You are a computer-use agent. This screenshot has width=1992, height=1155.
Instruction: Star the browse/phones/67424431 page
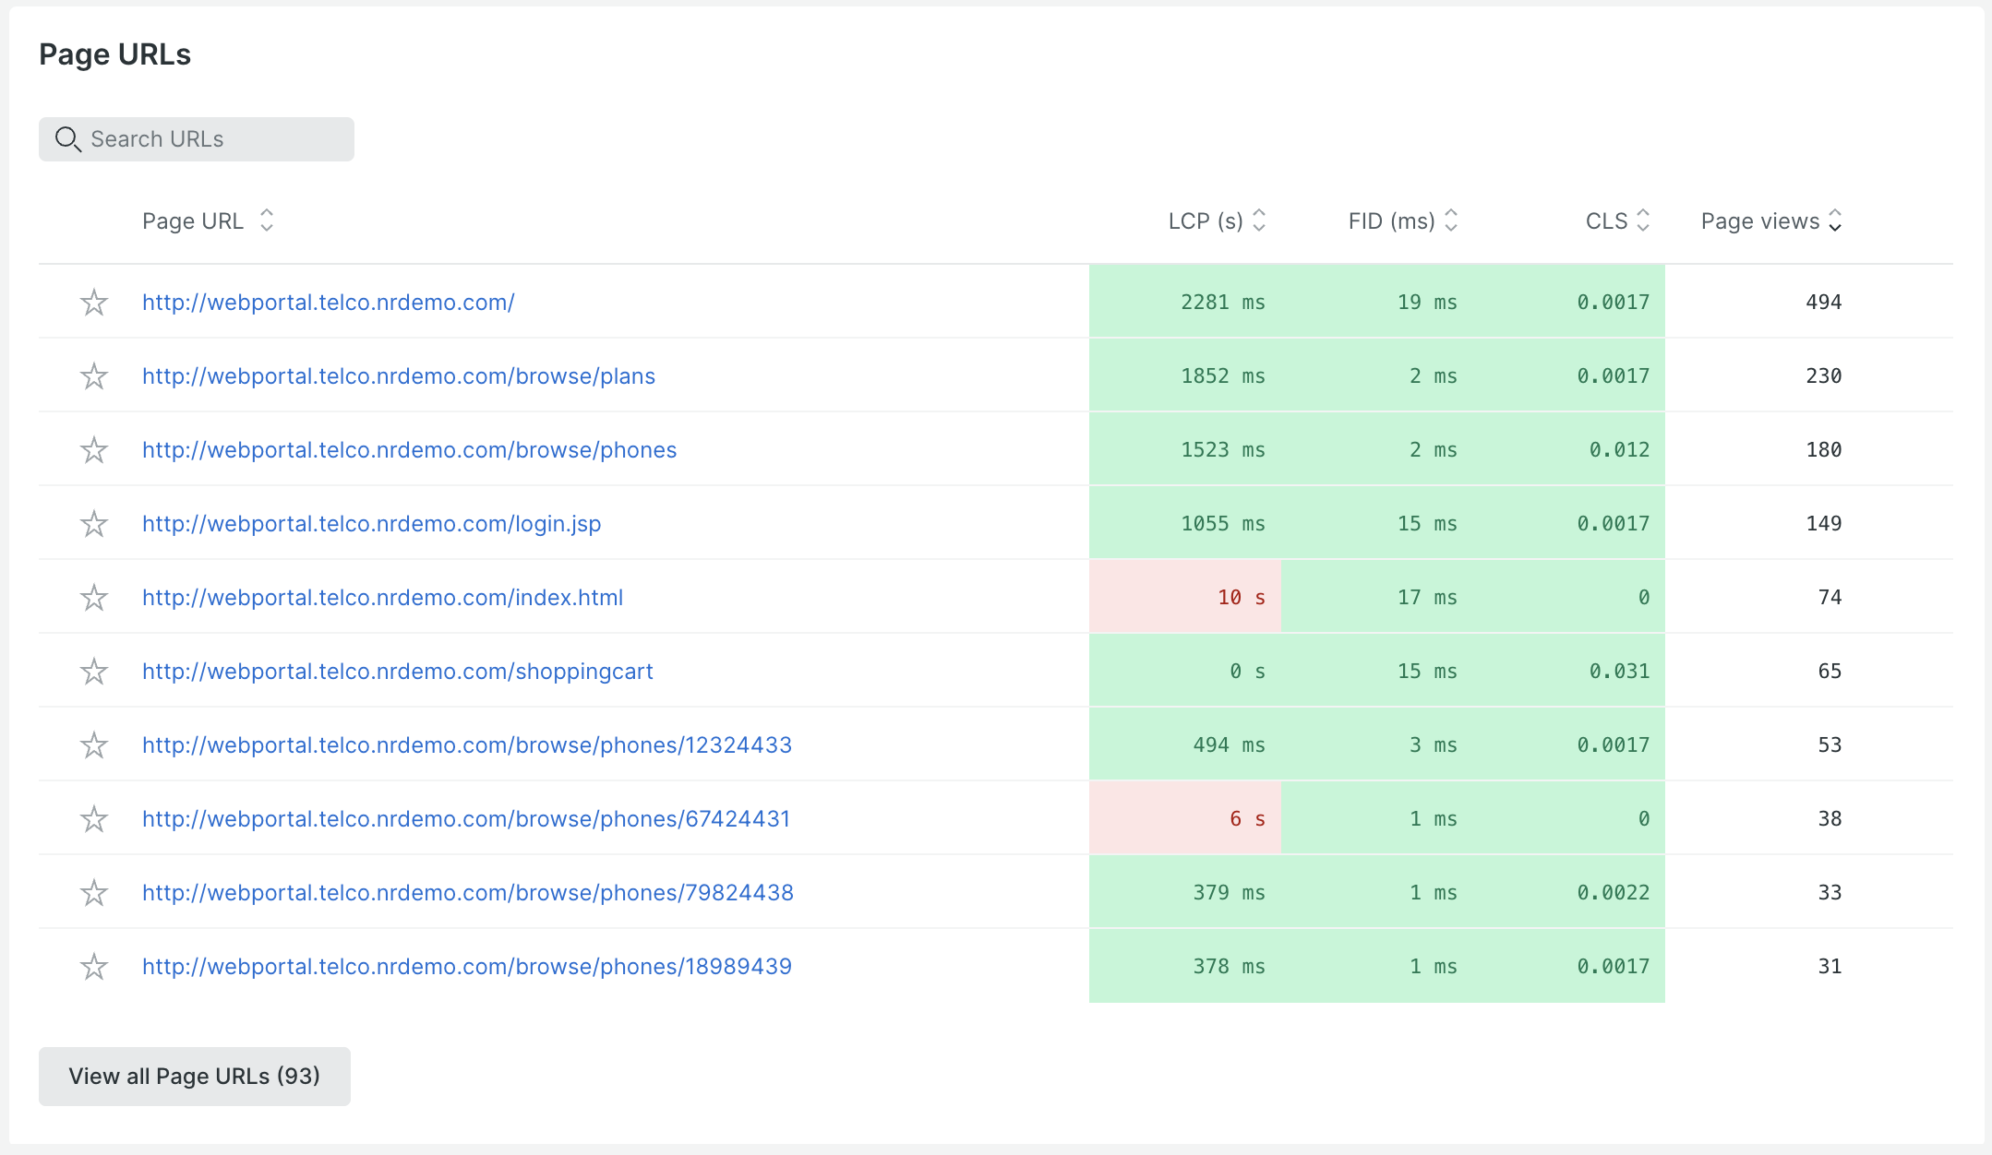(x=94, y=819)
